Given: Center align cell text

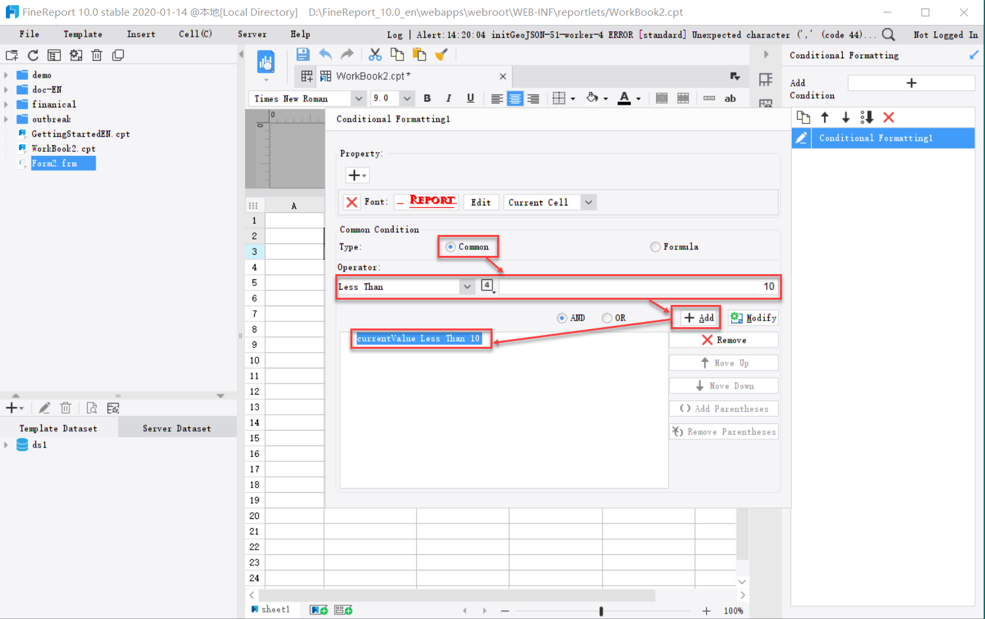Looking at the screenshot, I should tap(515, 98).
